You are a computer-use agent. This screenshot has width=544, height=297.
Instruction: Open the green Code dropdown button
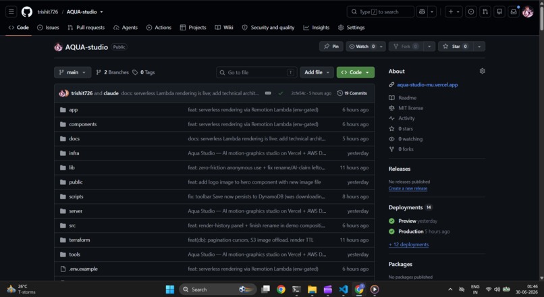pyautogui.click(x=355, y=72)
